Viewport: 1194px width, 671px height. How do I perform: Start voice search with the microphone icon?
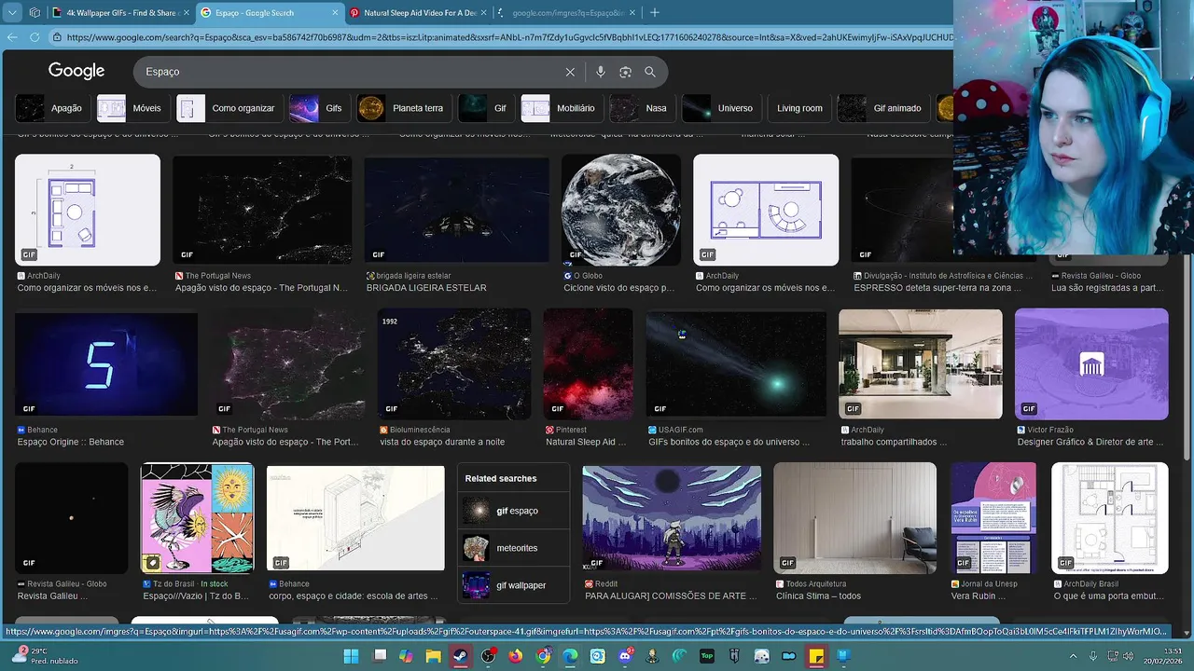click(601, 72)
